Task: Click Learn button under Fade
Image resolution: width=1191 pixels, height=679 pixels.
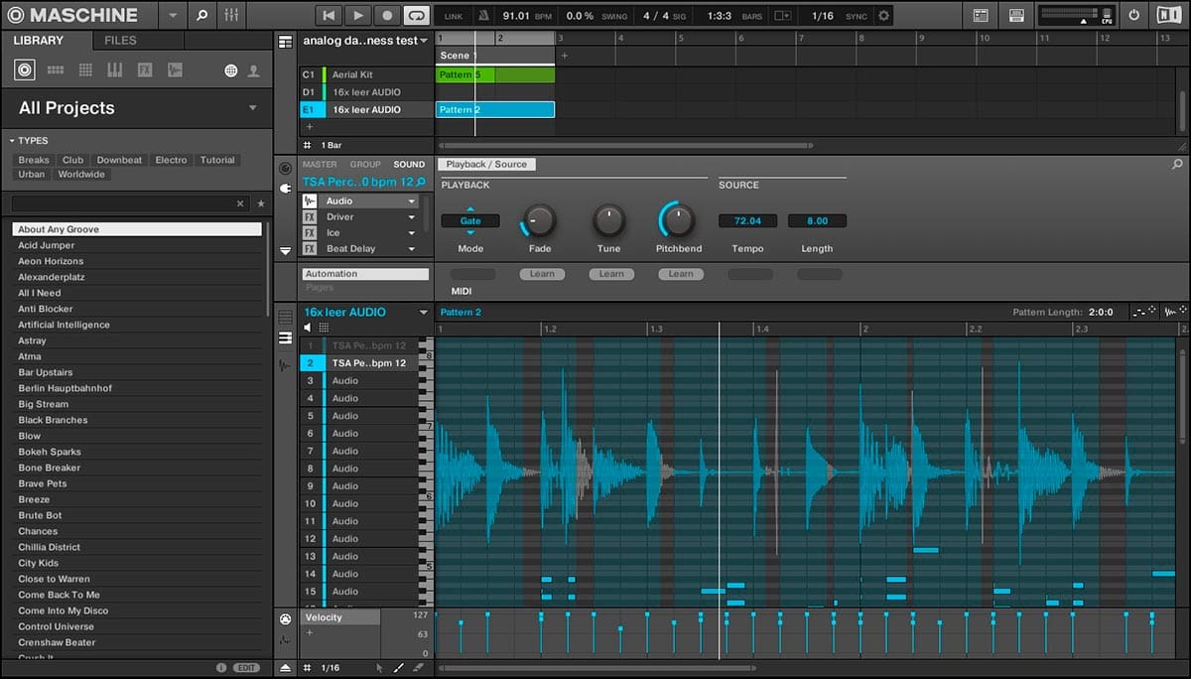Action: pos(542,274)
